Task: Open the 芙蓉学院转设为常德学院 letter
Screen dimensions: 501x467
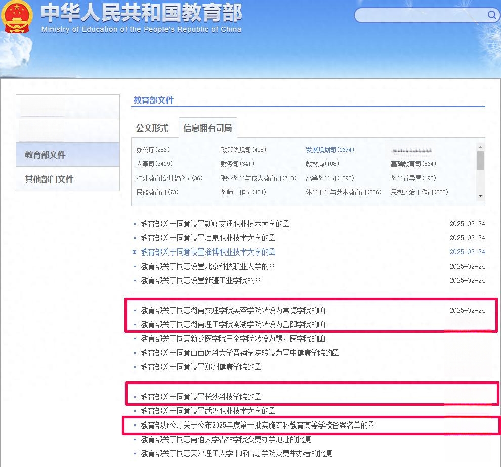Action: [x=233, y=310]
